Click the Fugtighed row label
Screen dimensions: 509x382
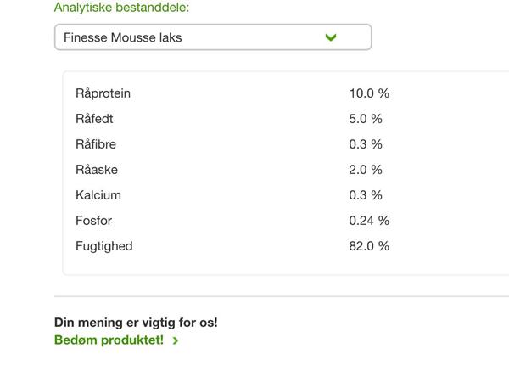coord(103,246)
